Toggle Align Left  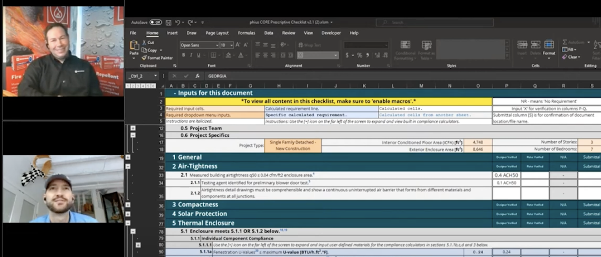pyautogui.click(x=258, y=55)
